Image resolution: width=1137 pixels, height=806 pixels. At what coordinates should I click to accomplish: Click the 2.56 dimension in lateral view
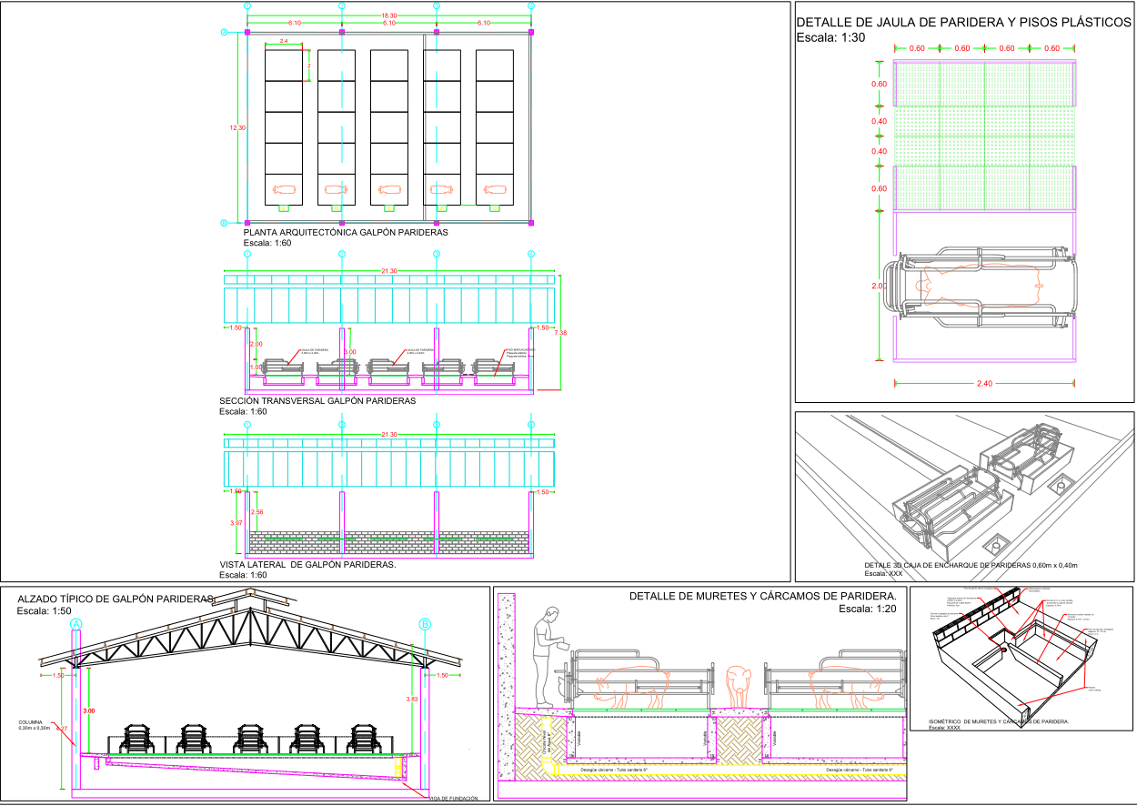(x=257, y=513)
